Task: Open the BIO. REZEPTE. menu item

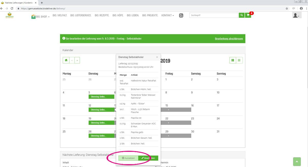Action: point(102,15)
